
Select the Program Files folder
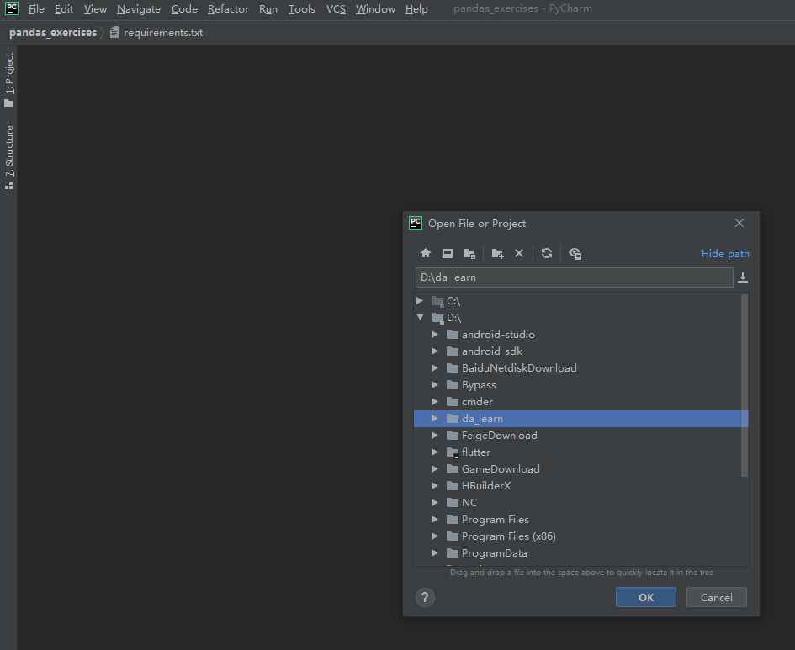[x=577, y=520]
